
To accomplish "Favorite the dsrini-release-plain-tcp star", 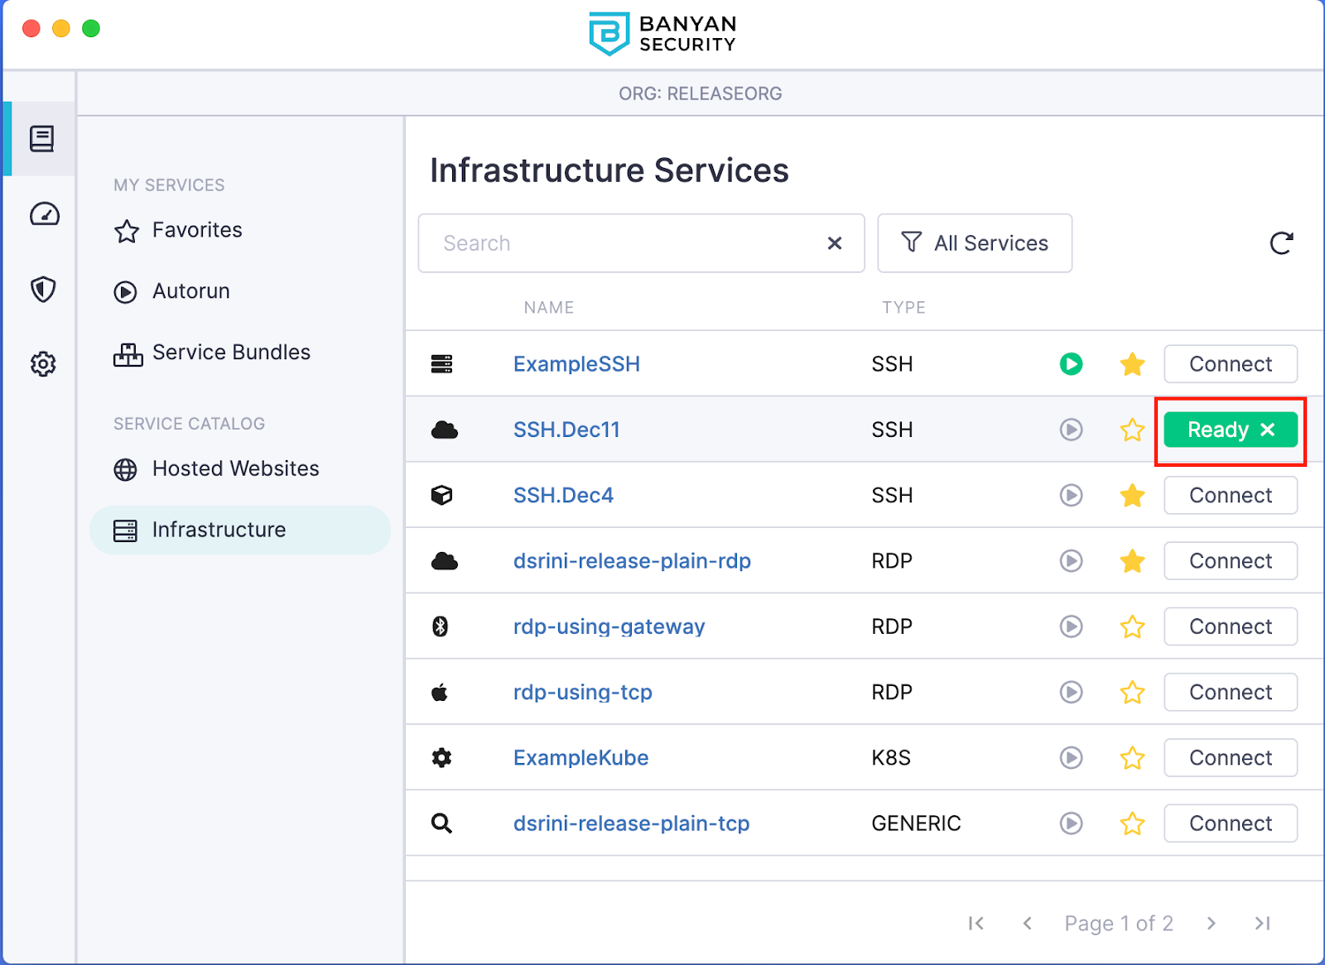I will 1132,823.
